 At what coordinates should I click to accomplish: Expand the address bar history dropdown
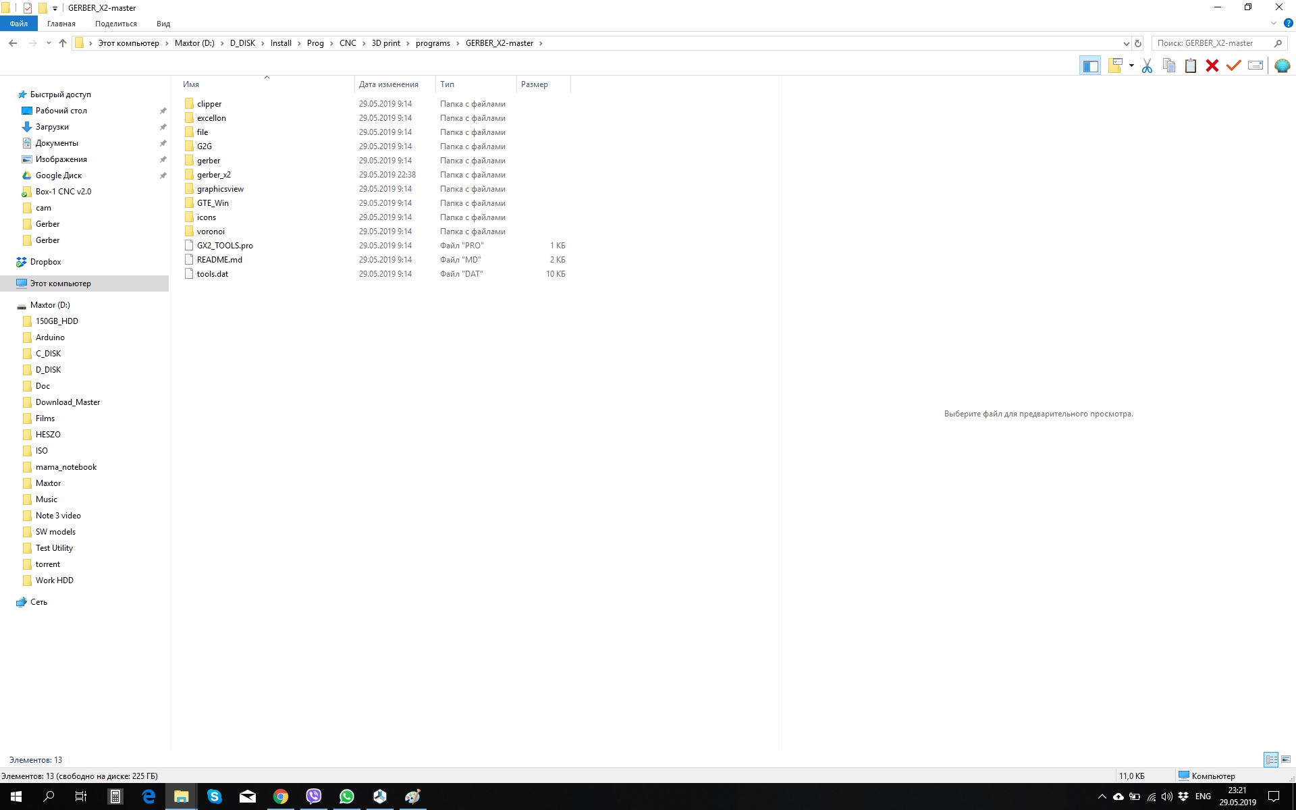(x=1126, y=43)
